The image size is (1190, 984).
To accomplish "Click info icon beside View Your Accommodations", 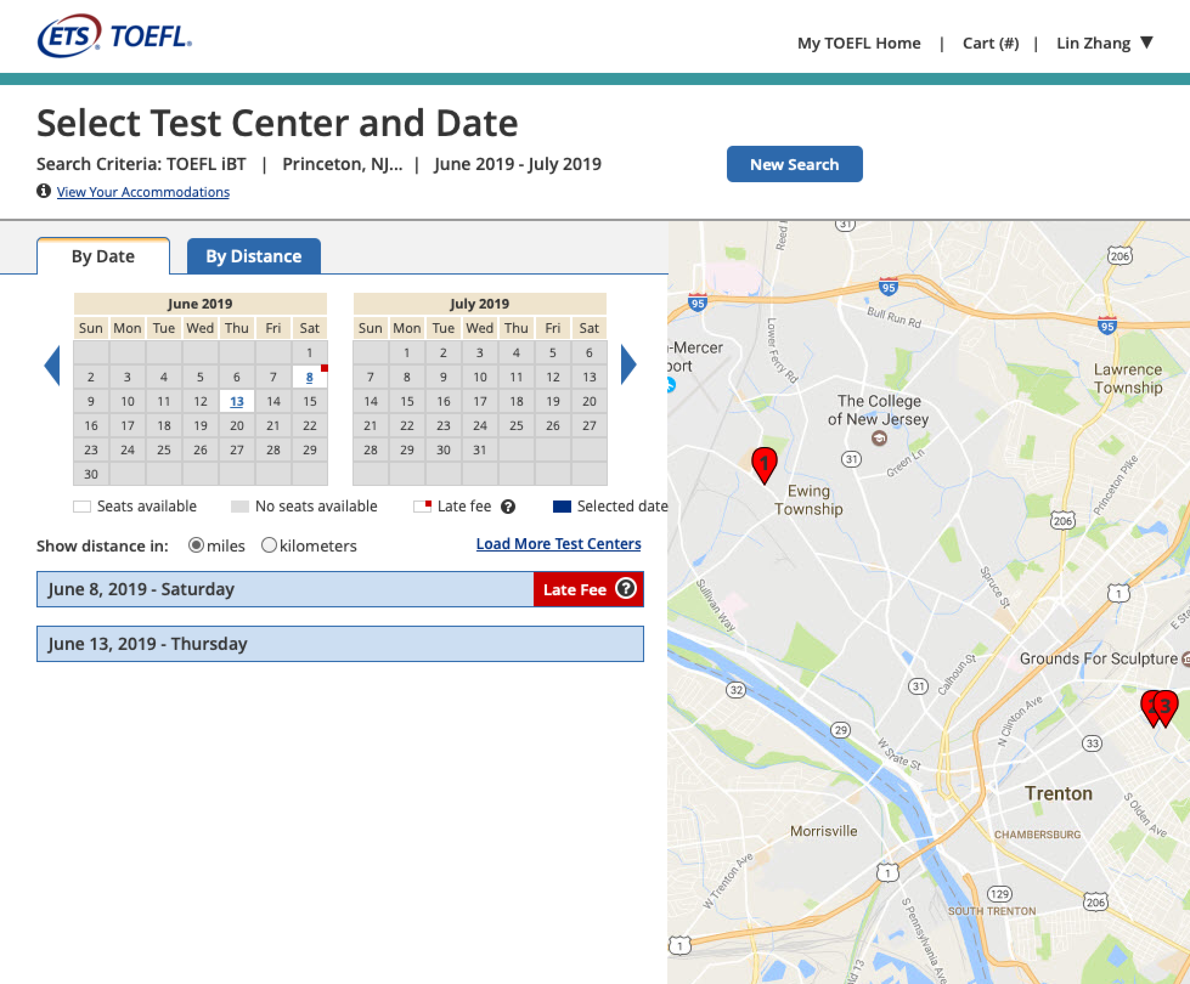I will 44,191.
